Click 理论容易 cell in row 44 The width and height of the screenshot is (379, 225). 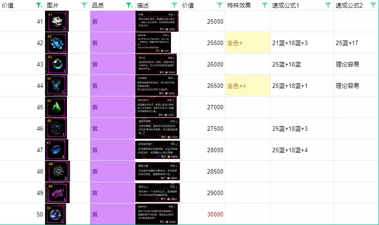tap(356, 86)
